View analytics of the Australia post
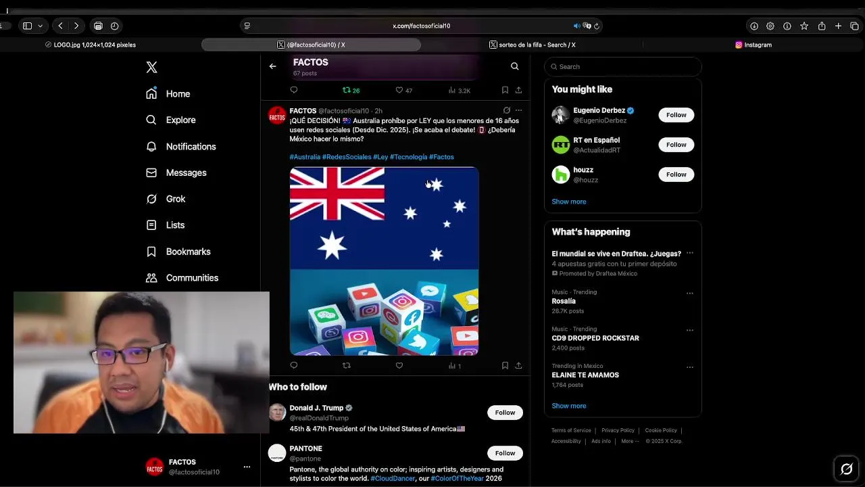 click(x=455, y=365)
